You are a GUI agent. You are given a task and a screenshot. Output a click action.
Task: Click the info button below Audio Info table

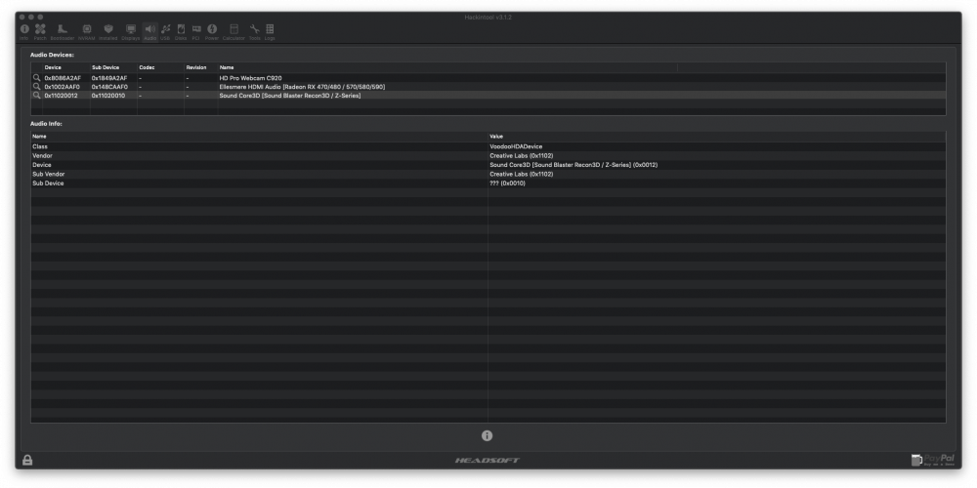coord(488,435)
